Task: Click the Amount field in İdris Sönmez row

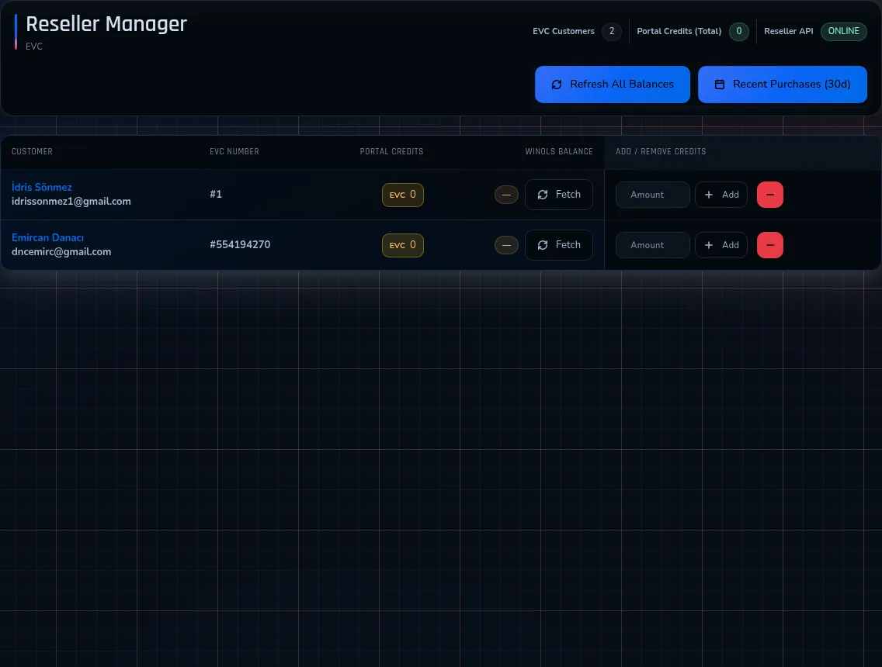Action: click(652, 195)
